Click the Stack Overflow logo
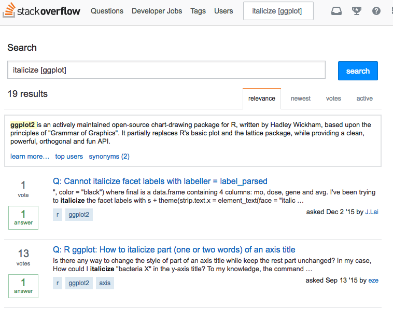 coord(43,11)
